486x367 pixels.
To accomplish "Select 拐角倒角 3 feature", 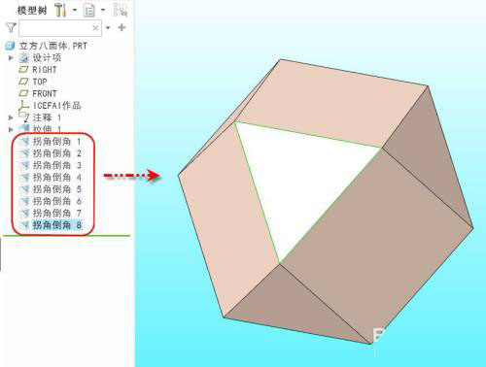I will click(56, 165).
